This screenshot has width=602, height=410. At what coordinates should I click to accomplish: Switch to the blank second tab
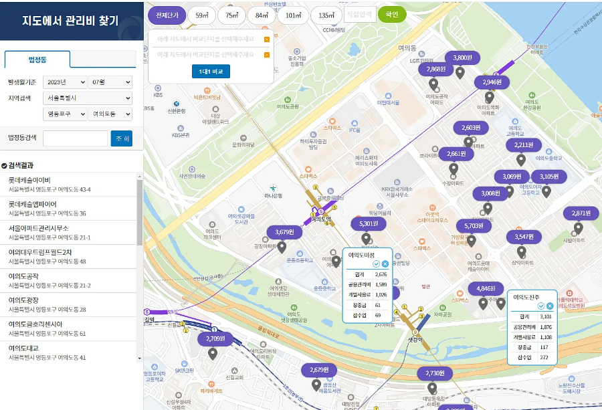tap(103, 60)
